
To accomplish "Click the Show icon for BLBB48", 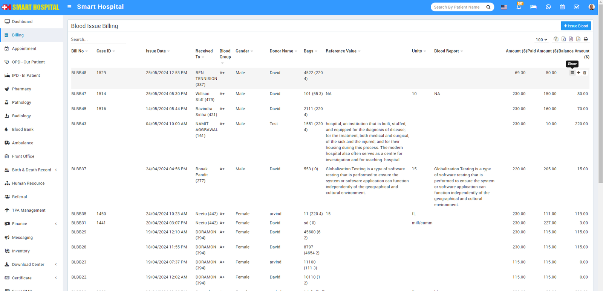I will click(572, 73).
